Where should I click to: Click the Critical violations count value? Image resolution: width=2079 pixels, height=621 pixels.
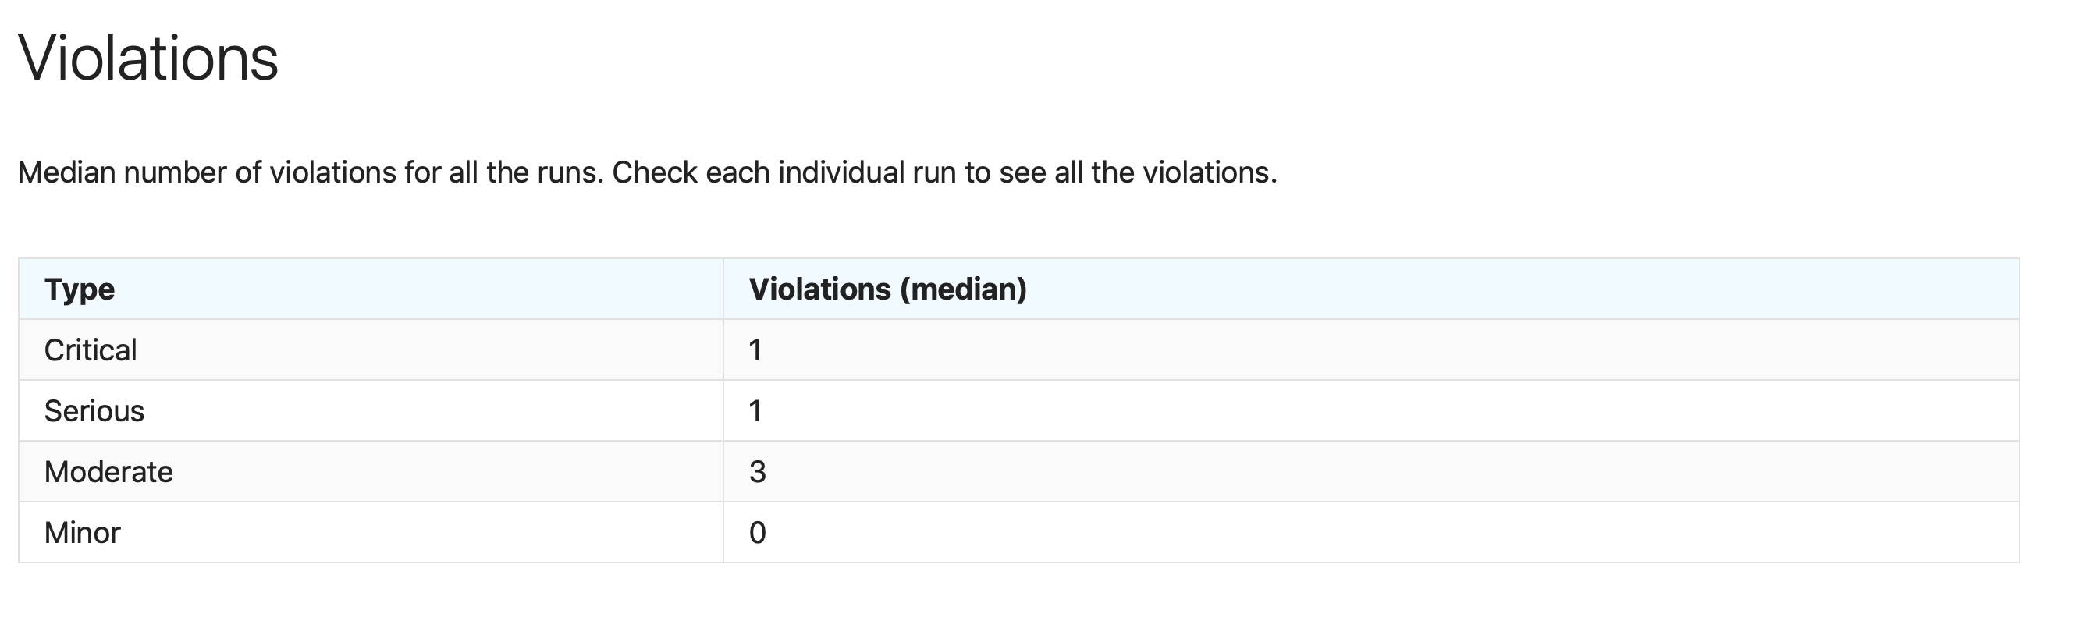755,350
